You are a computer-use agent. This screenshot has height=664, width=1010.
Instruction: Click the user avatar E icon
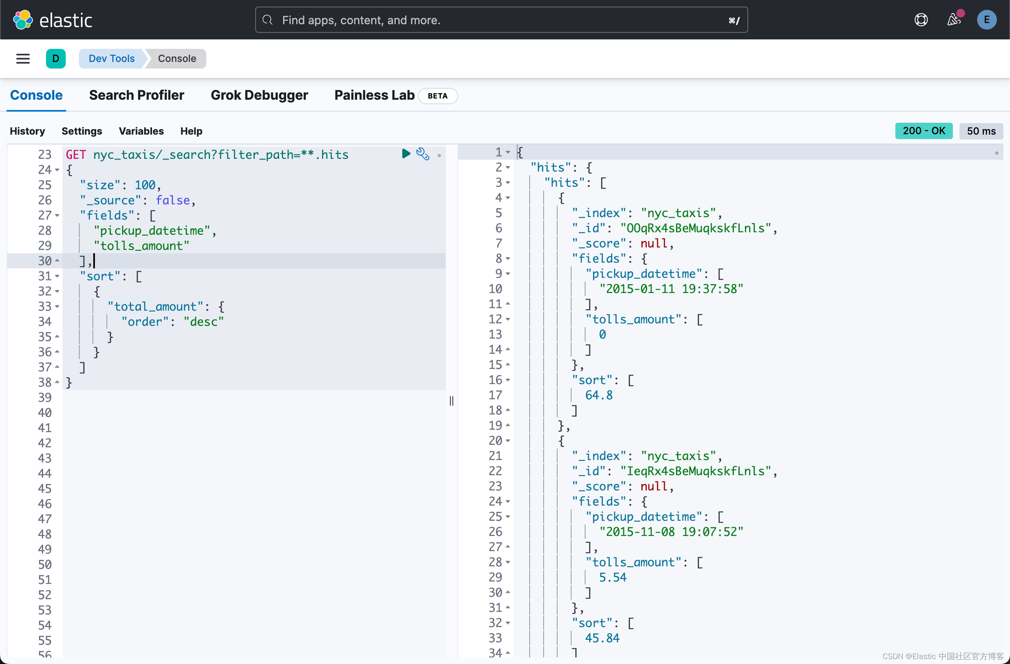point(986,19)
